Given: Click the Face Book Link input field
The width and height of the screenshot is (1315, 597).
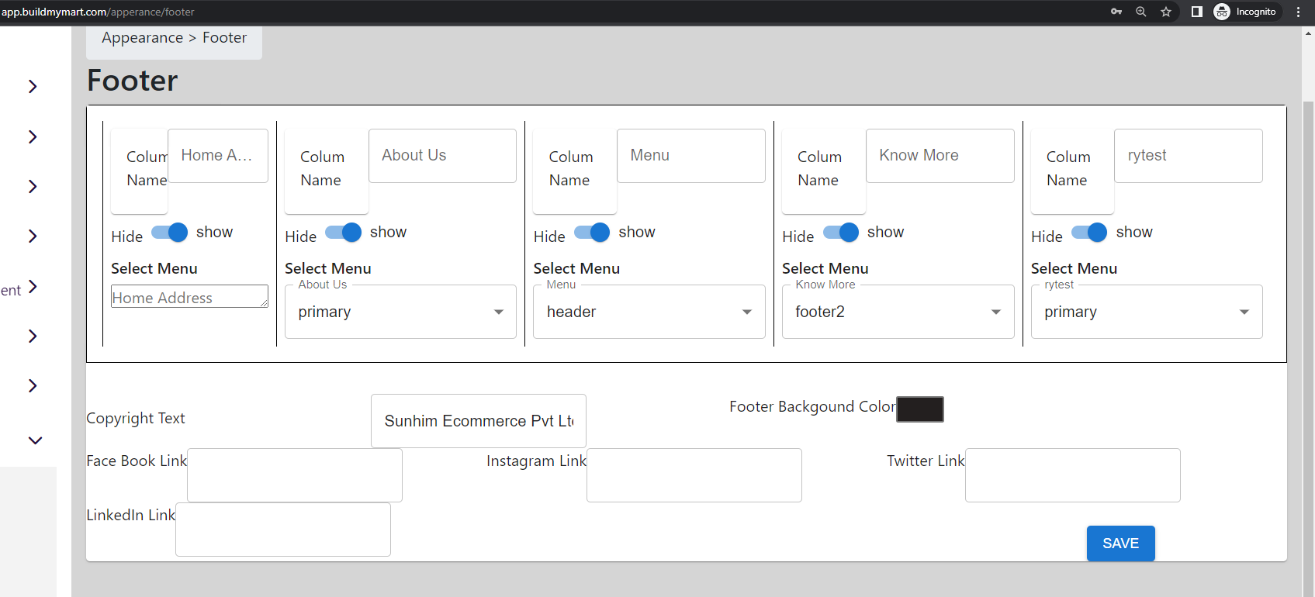Looking at the screenshot, I should (x=295, y=475).
